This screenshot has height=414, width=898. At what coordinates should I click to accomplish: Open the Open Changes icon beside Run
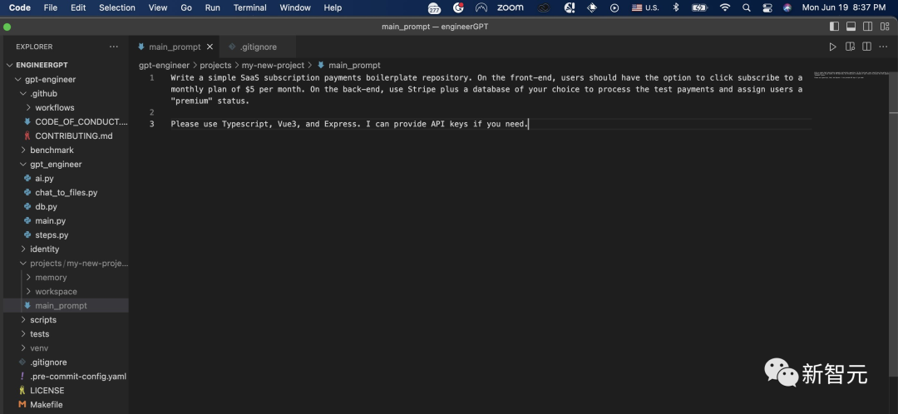coord(850,47)
